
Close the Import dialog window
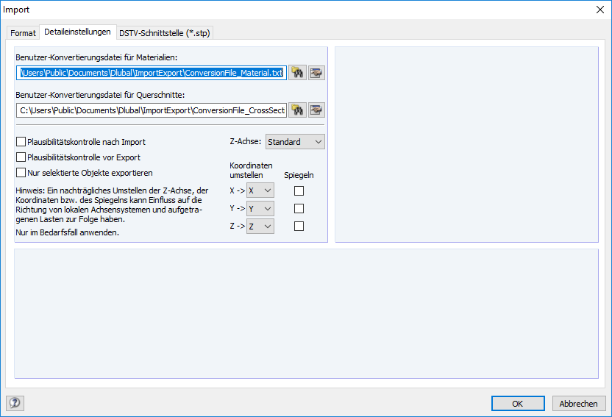click(600, 10)
